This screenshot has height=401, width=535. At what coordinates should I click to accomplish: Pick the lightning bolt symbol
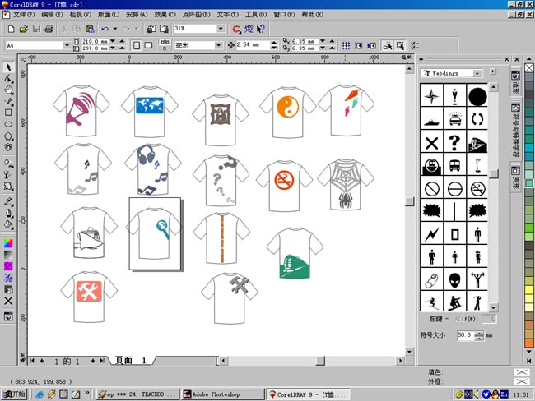tap(431, 234)
